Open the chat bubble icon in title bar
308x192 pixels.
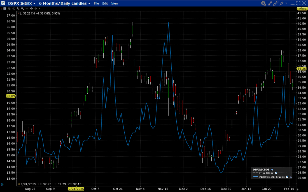coord(263,3)
